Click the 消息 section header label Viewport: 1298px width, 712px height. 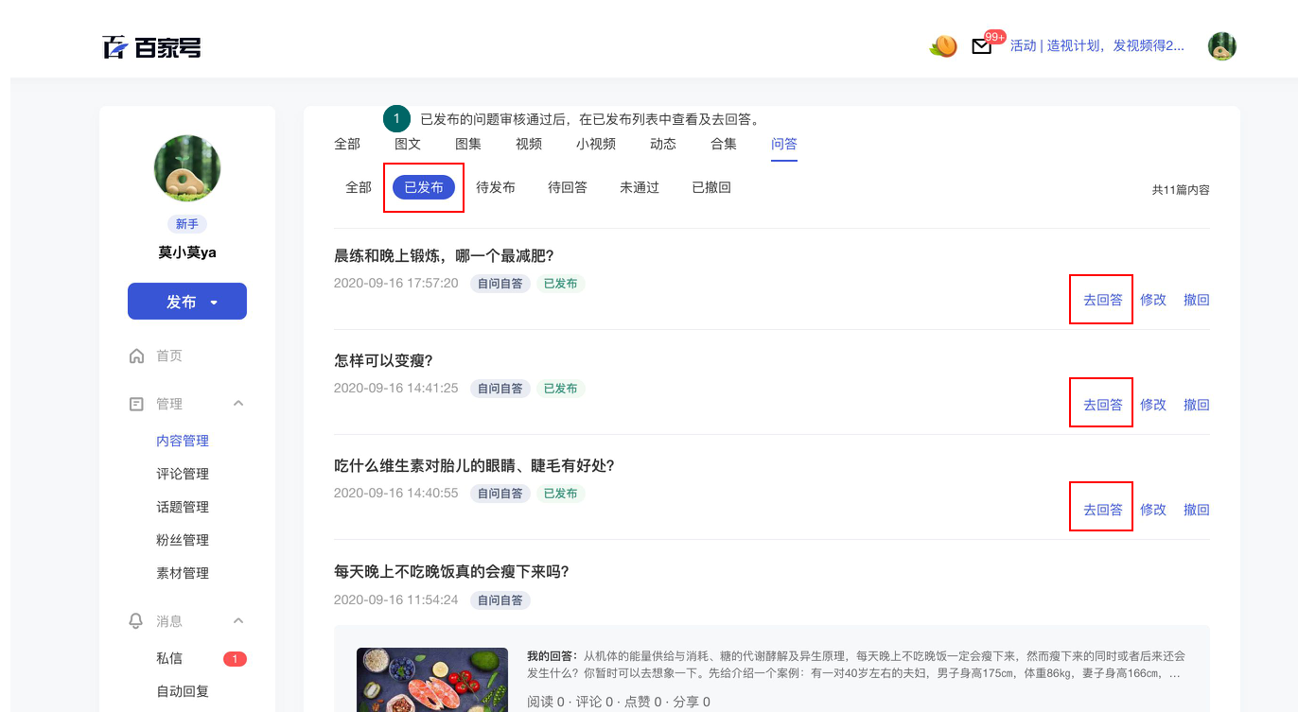point(169,621)
